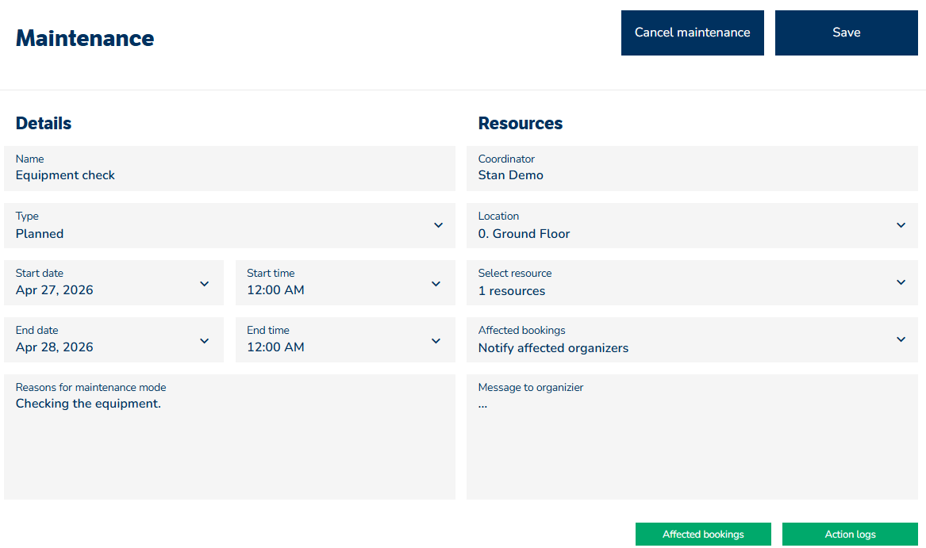This screenshot has height=548, width=926.
Task: Click the Resources section heading
Action: pos(521,124)
